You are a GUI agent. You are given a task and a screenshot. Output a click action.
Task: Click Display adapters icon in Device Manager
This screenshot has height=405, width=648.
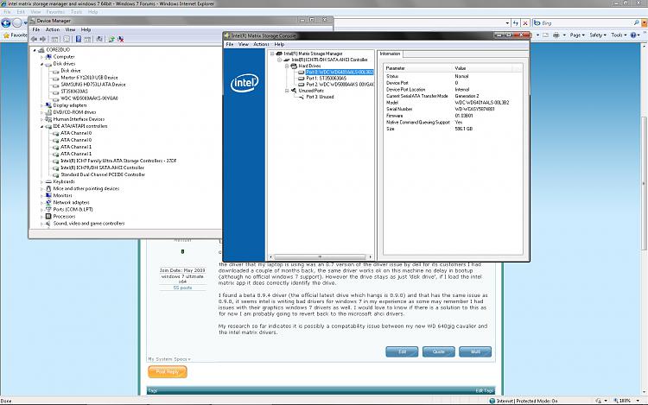48,105
